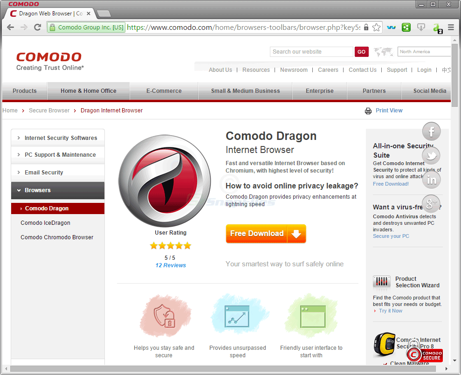This screenshot has height=375, width=461.
Task: Click the Comodo Internet Security box image
Action: coord(384,344)
